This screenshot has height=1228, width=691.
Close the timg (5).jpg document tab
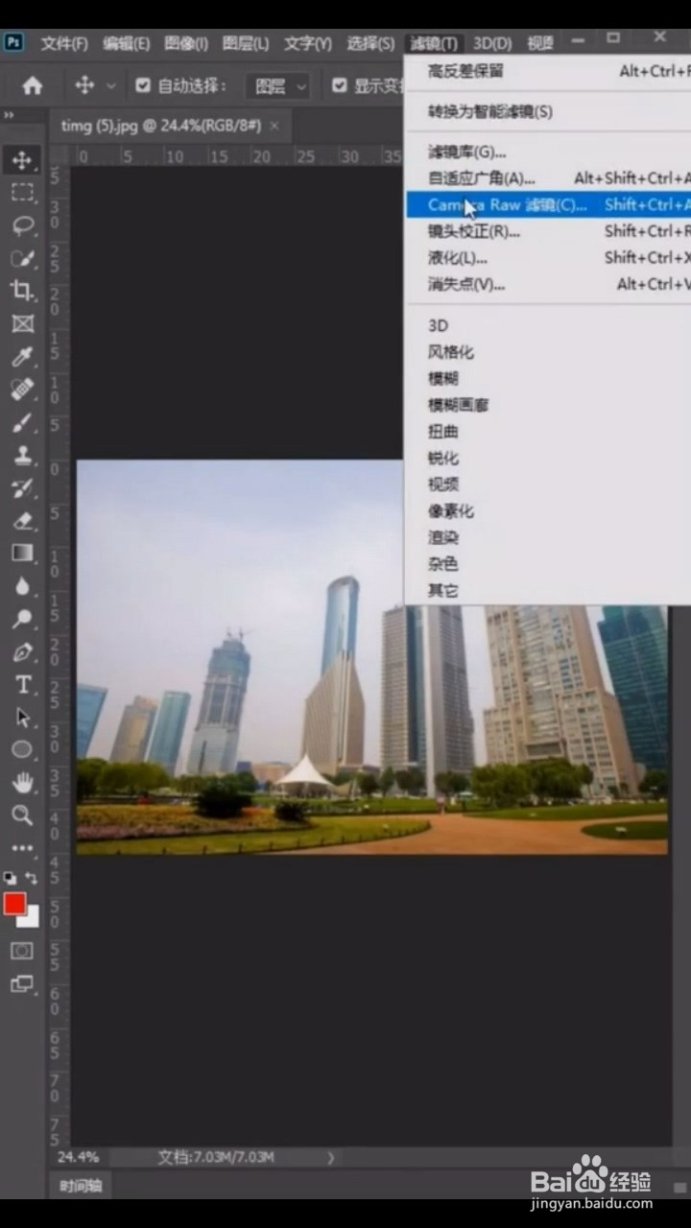[274, 126]
